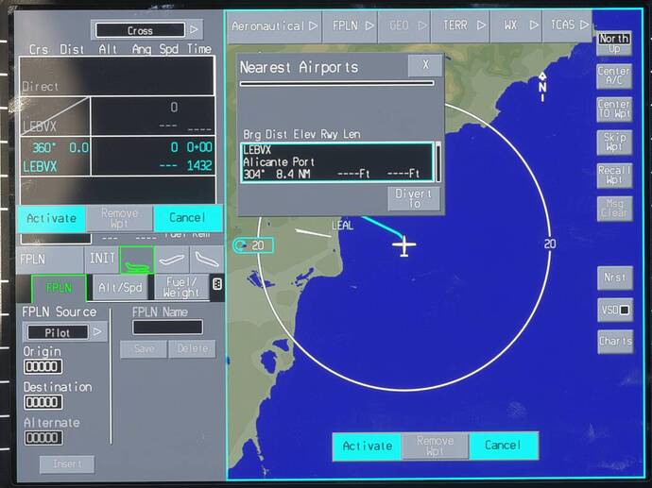This screenshot has width=652, height=488.
Task: Select the descent phase aircraft icon
Action: point(207,260)
